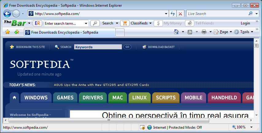
Task: Click the Print icon
Action: (x=204, y=32)
